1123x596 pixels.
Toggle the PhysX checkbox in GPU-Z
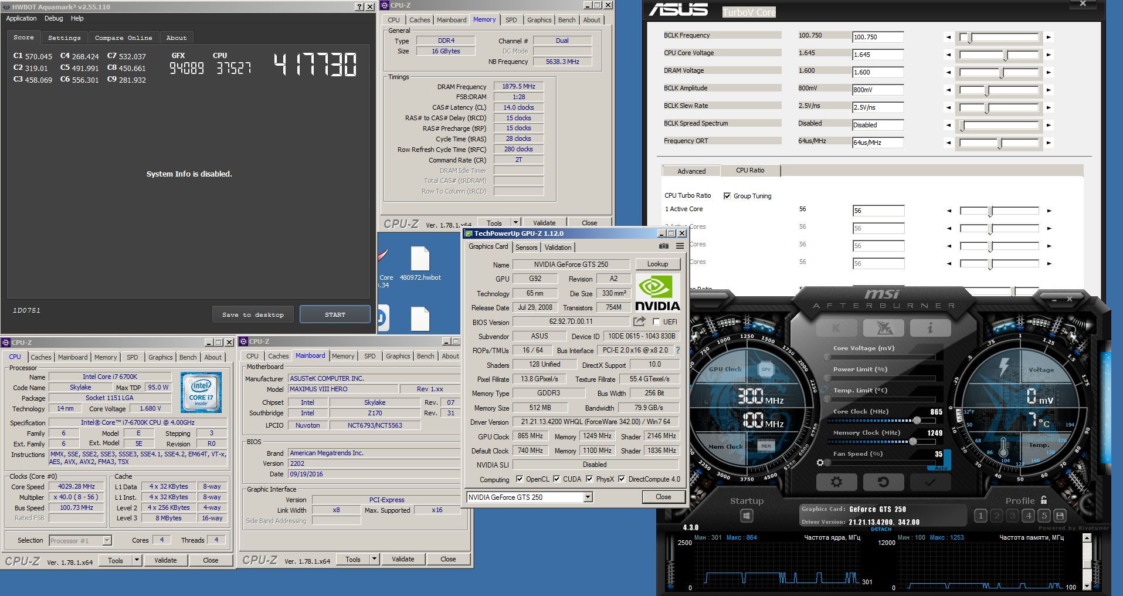click(589, 479)
